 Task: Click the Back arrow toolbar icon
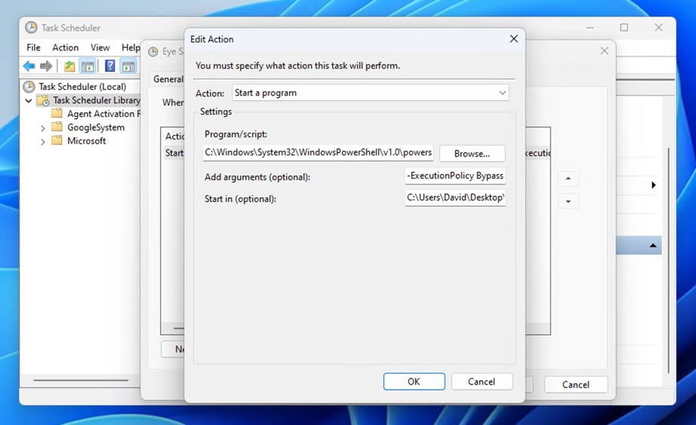pos(29,66)
